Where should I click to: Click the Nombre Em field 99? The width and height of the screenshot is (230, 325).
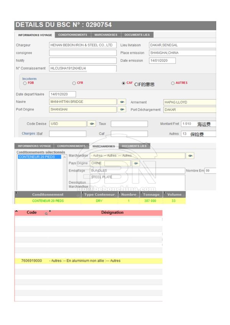(x=210, y=171)
